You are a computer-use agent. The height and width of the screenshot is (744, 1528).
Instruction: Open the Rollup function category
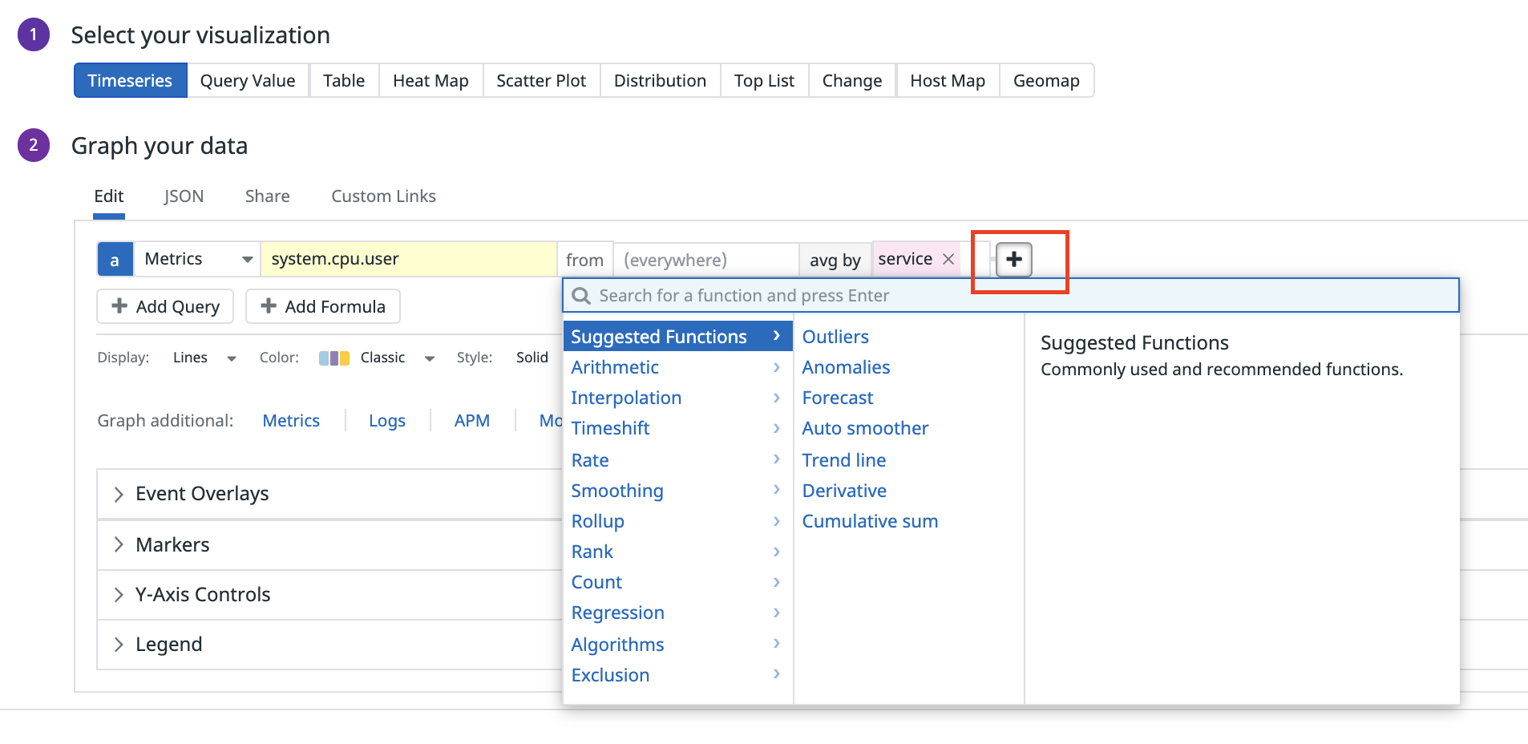coord(597,521)
